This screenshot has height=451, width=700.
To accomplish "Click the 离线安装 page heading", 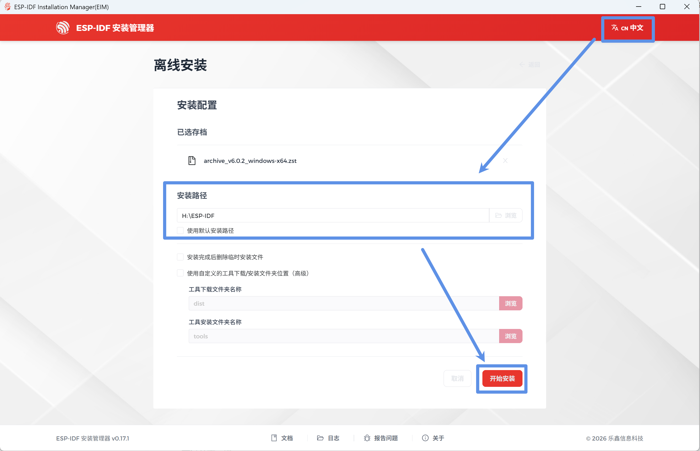I will click(x=180, y=65).
